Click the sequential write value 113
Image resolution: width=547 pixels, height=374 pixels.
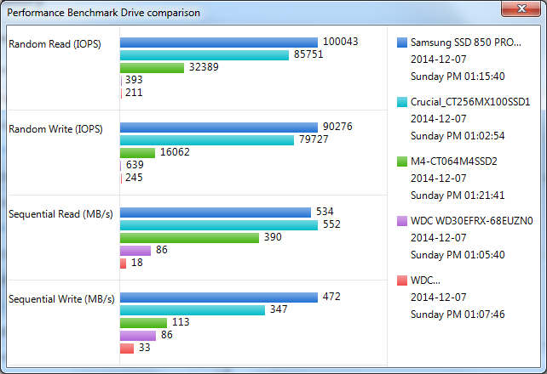click(181, 322)
